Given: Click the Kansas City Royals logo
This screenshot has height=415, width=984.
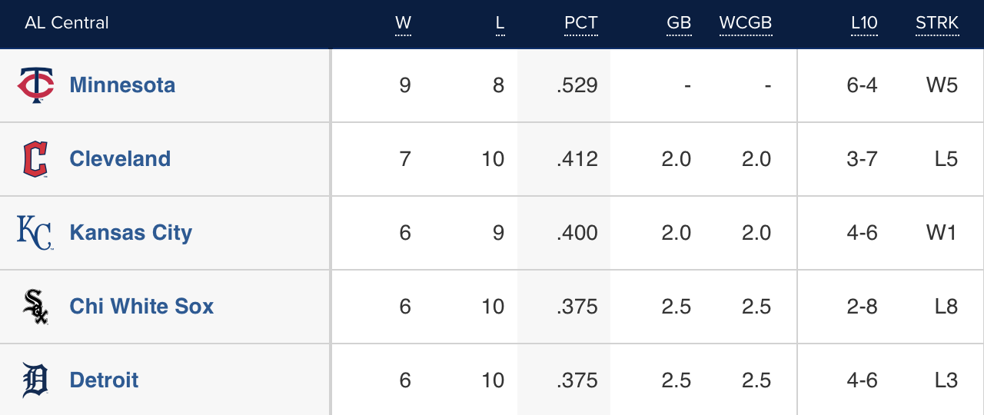Looking at the screenshot, I should point(35,233).
